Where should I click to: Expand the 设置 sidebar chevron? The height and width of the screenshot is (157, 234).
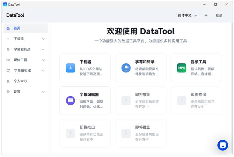pos(43,92)
